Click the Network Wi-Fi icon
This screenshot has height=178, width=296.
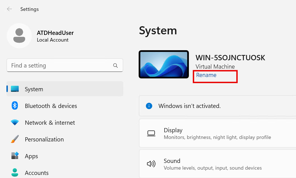(15, 122)
